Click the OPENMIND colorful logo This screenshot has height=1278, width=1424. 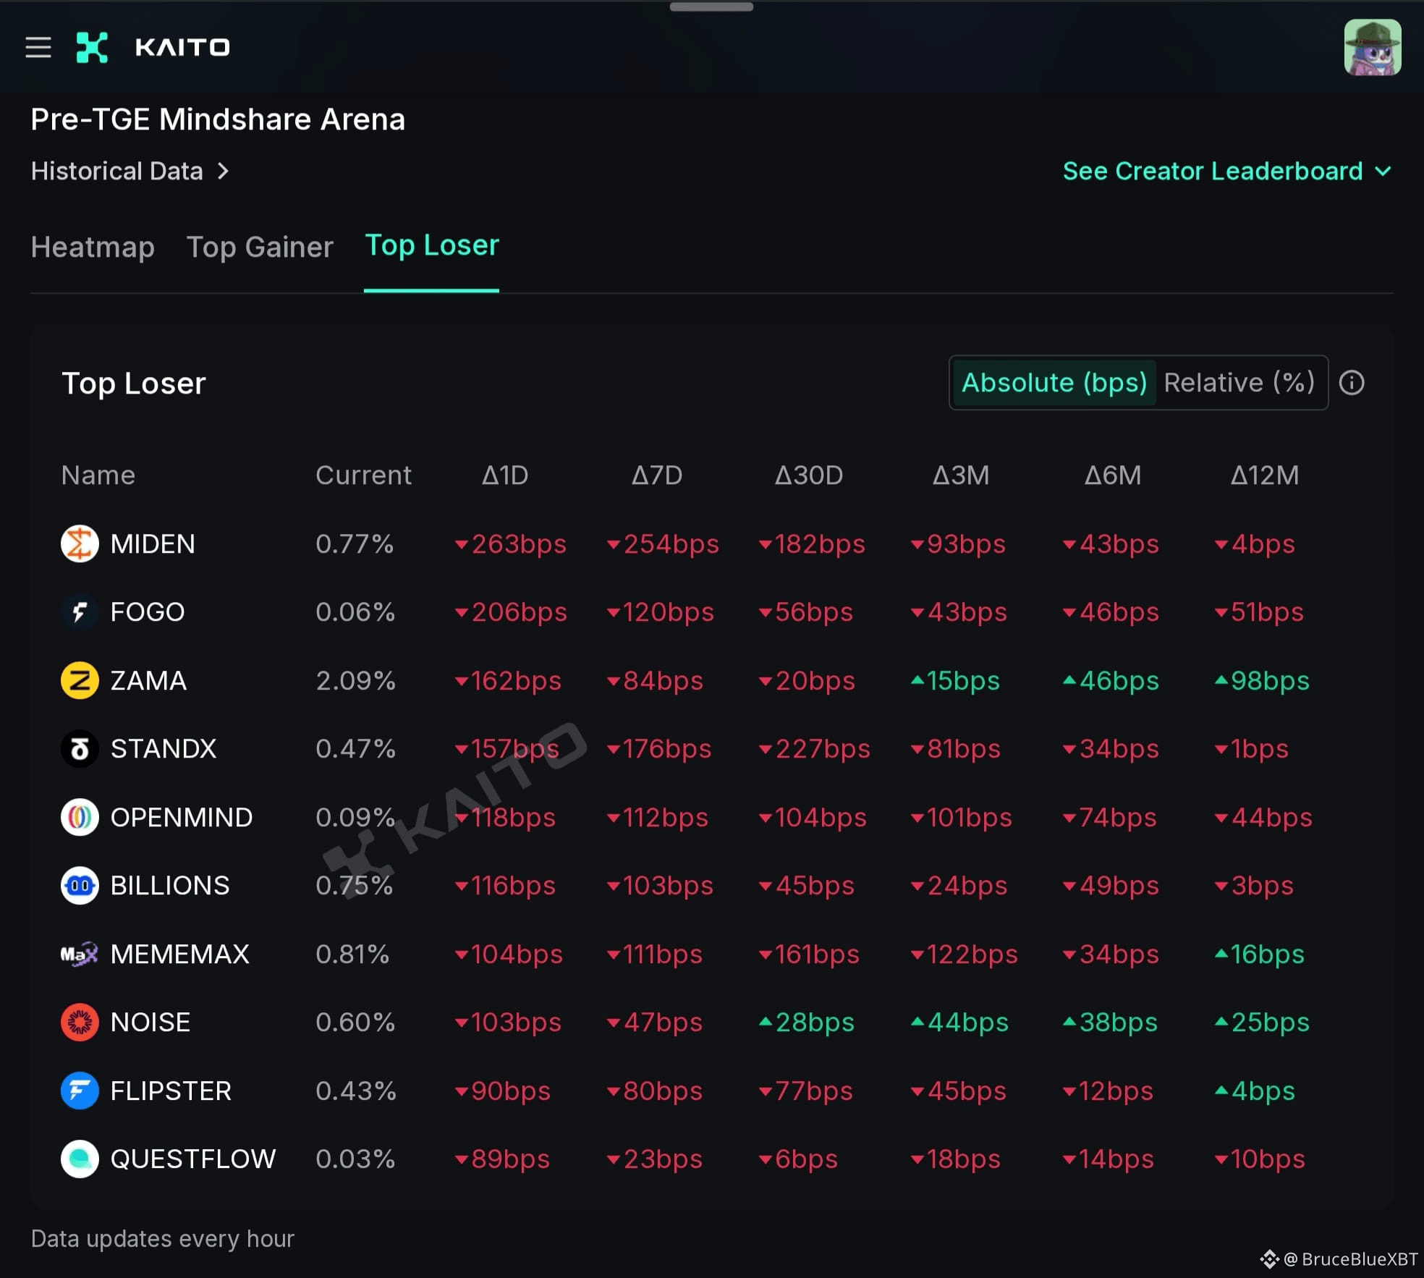[80, 817]
